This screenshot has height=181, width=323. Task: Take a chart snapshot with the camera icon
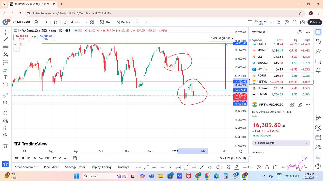[303, 22]
